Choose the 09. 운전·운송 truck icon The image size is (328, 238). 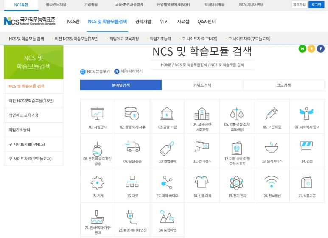(132, 147)
